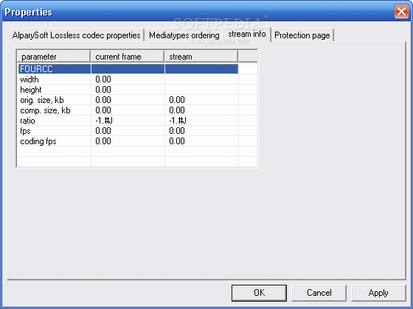Click the stream column header
Screen dimensions: 413x309
coord(201,57)
